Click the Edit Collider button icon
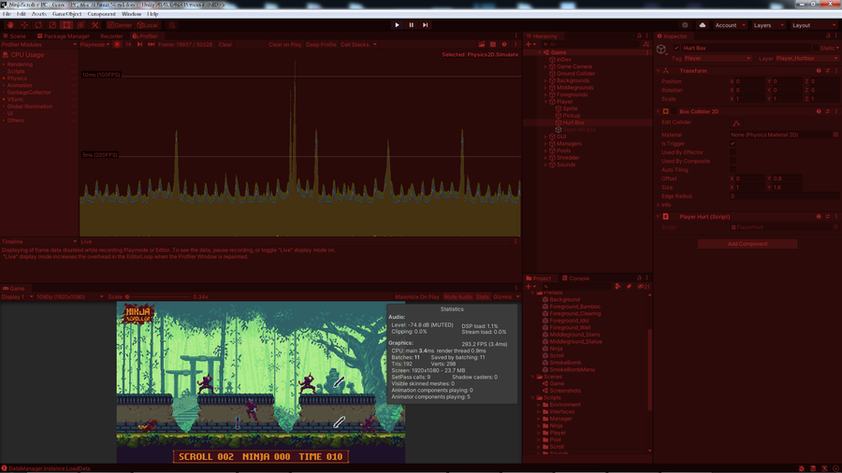 (x=736, y=122)
